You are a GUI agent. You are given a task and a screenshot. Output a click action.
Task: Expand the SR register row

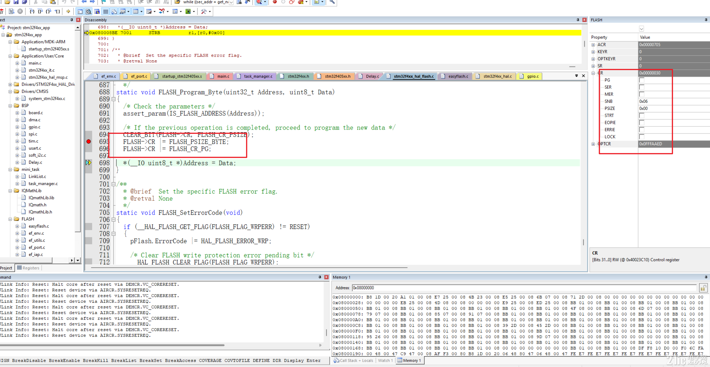click(593, 66)
